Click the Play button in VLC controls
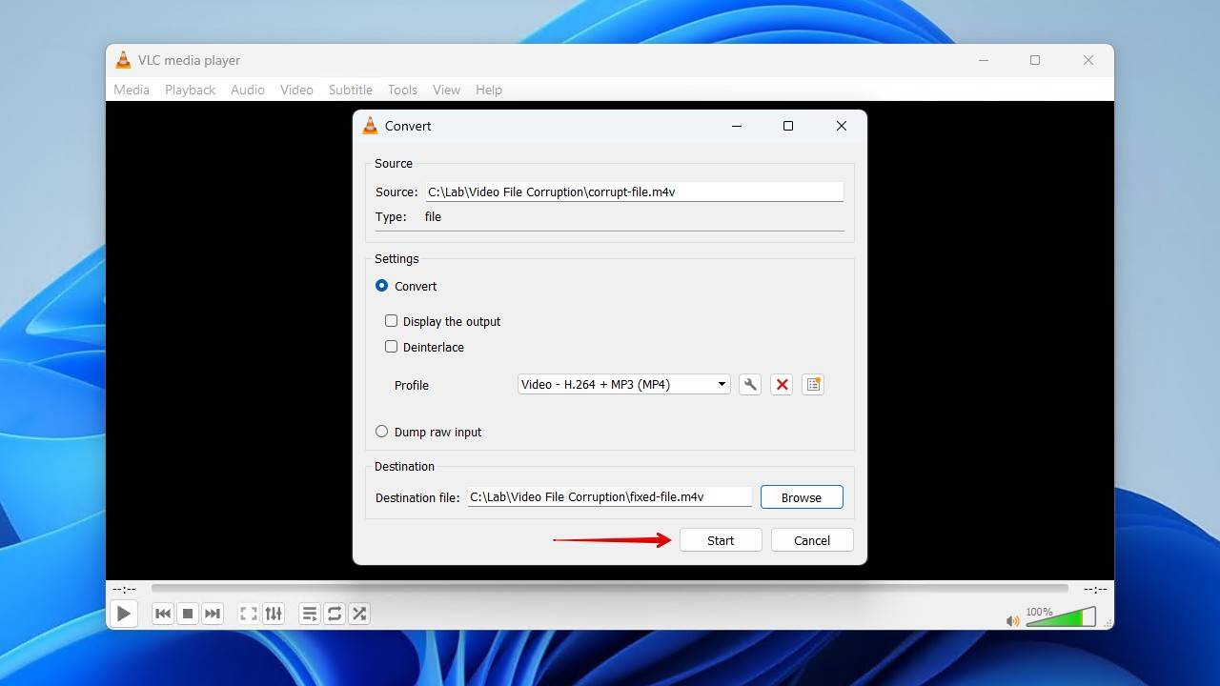The width and height of the screenshot is (1220, 686). pyautogui.click(x=124, y=614)
